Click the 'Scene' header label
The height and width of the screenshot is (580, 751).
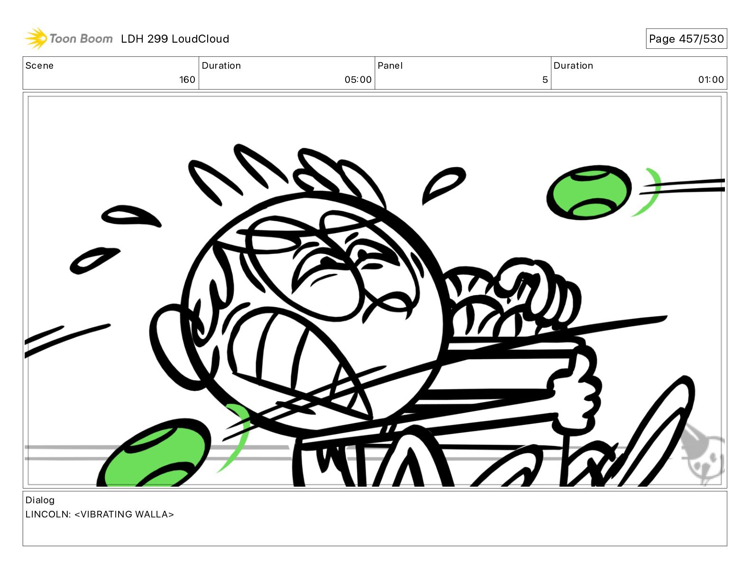(39, 66)
